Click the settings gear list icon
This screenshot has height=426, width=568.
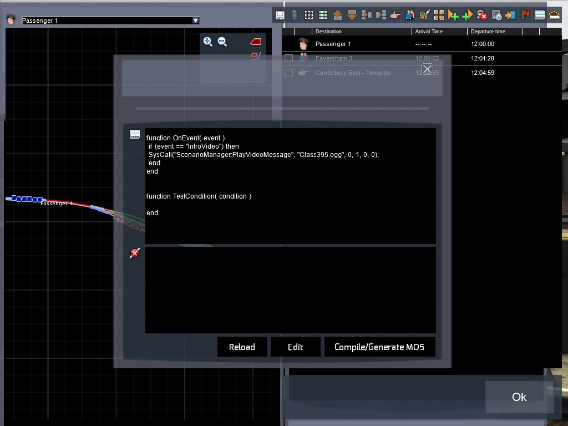tap(496, 16)
